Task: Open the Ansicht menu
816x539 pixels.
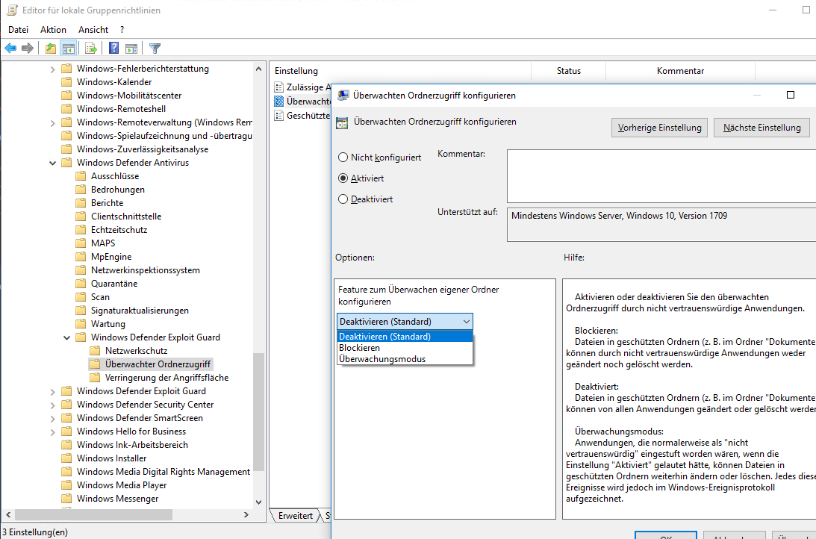Action: [93, 30]
